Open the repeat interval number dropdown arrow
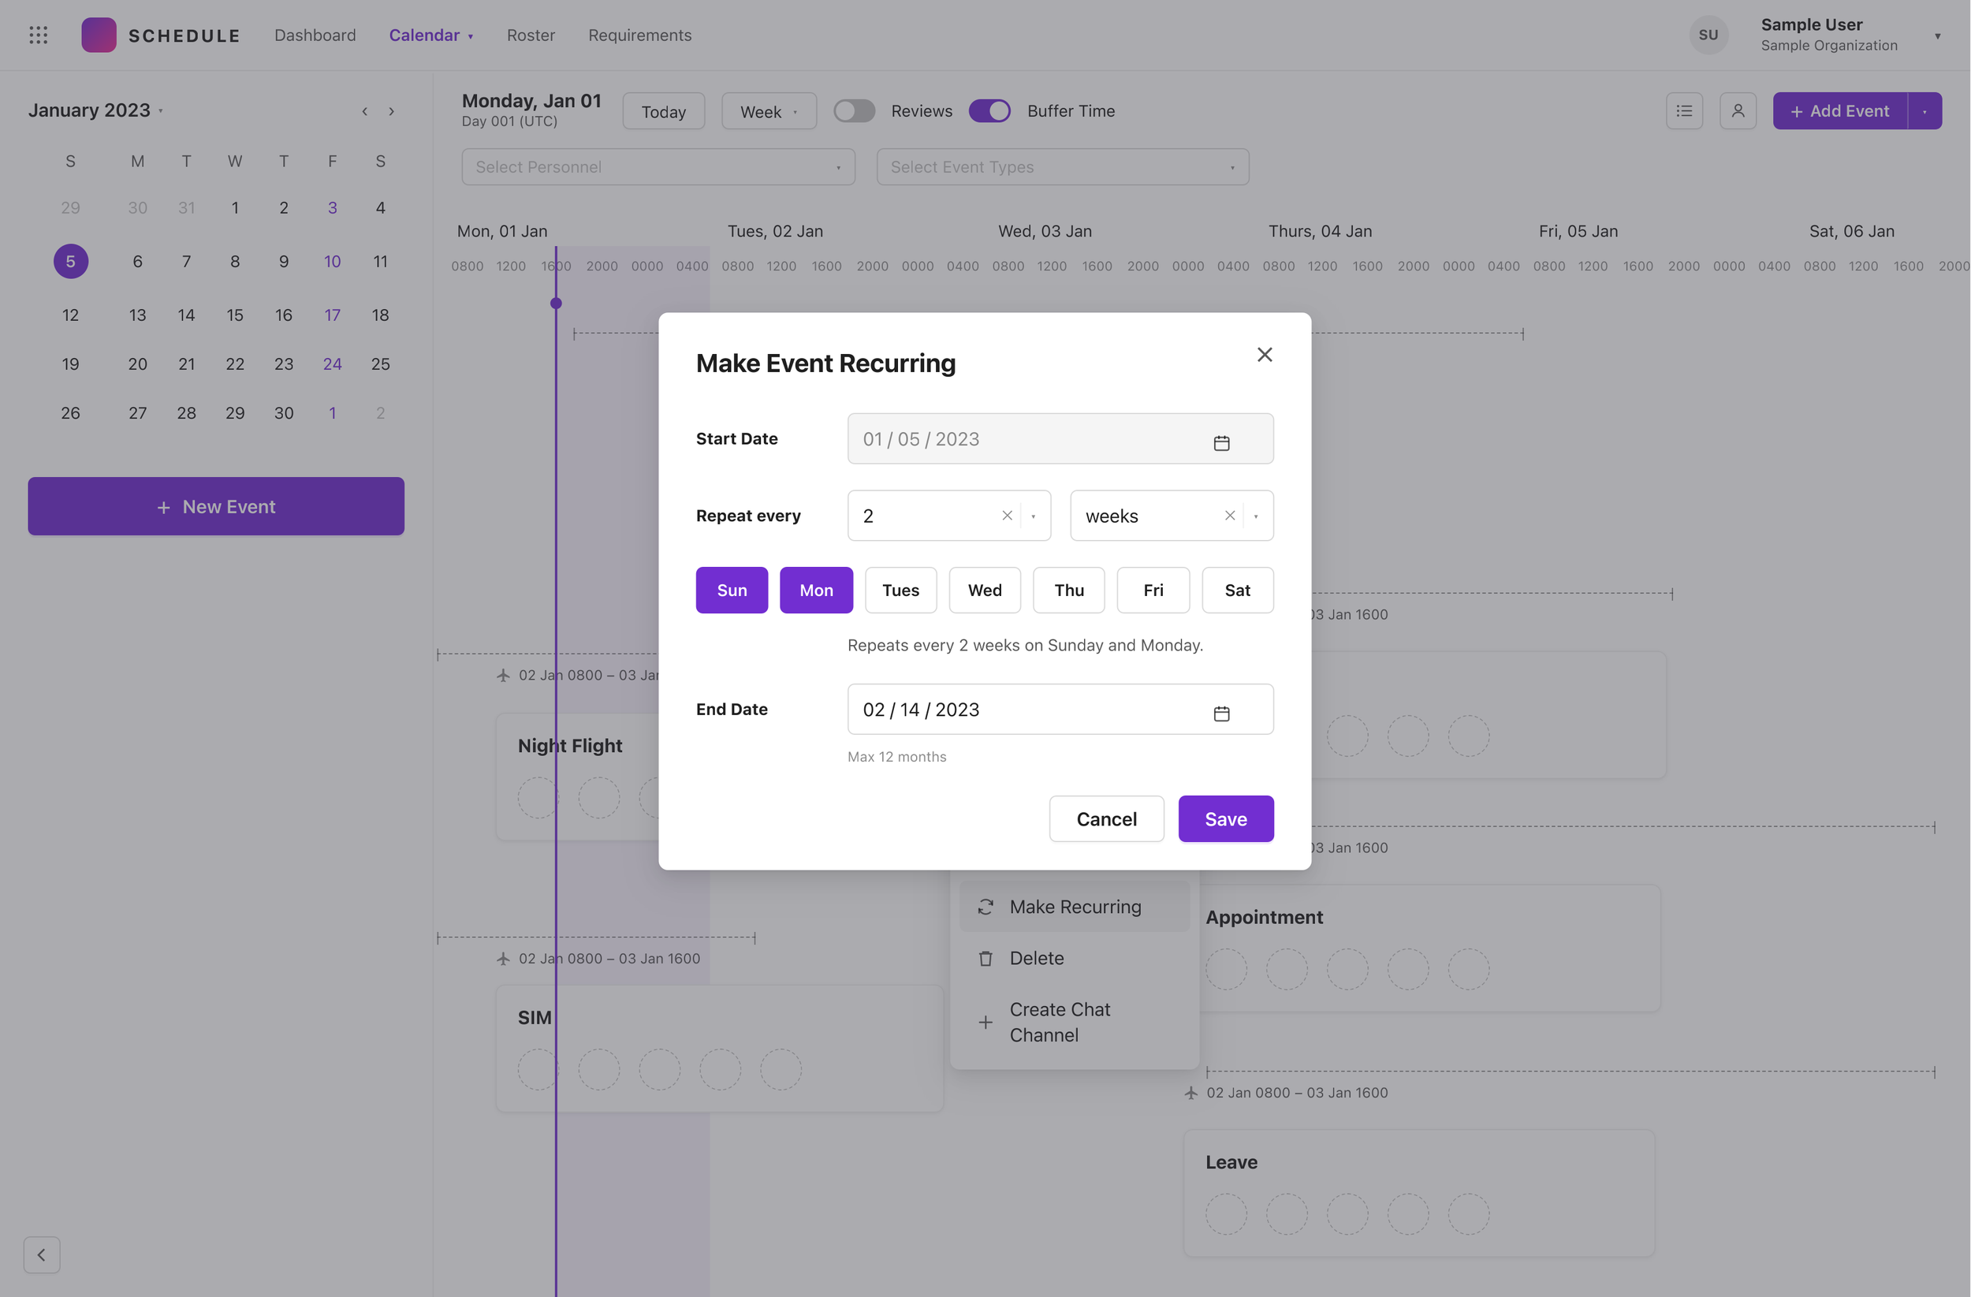 [x=1034, y=516]
